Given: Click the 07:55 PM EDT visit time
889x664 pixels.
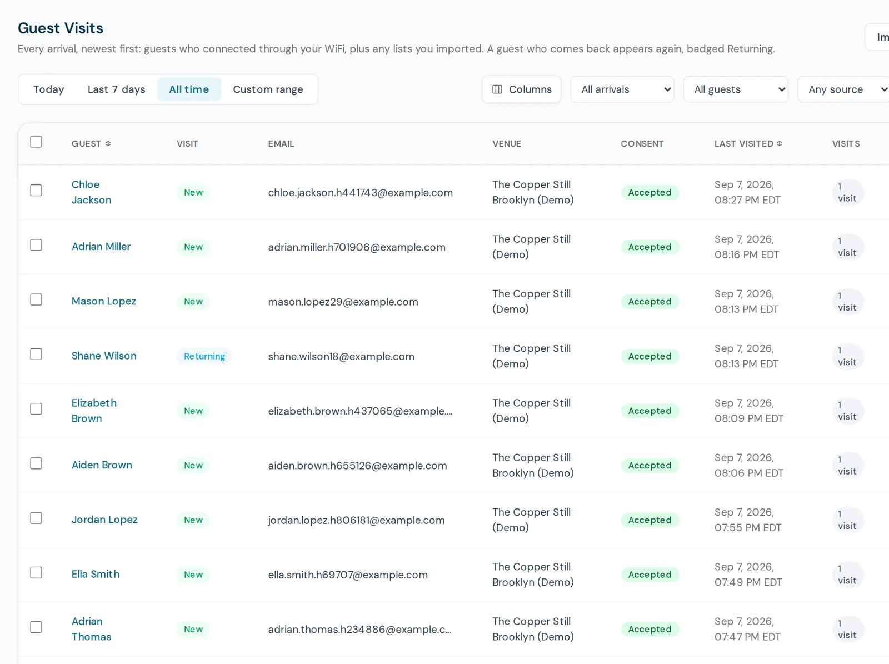Looking at the screenshot, I should tap(748, 527).
